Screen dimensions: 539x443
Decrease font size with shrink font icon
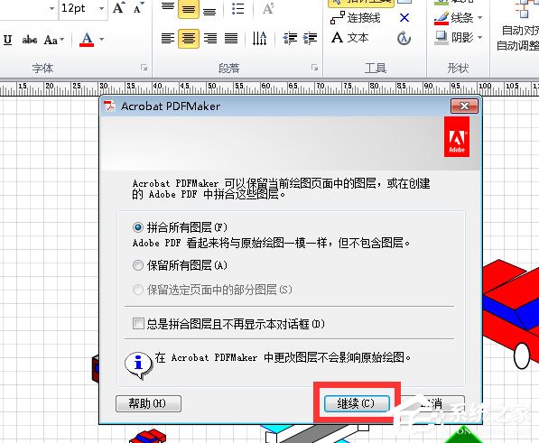point(138,8)
